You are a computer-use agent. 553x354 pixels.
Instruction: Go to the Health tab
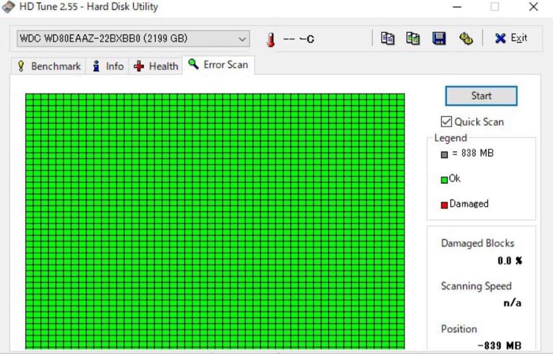tap(156, 66)
